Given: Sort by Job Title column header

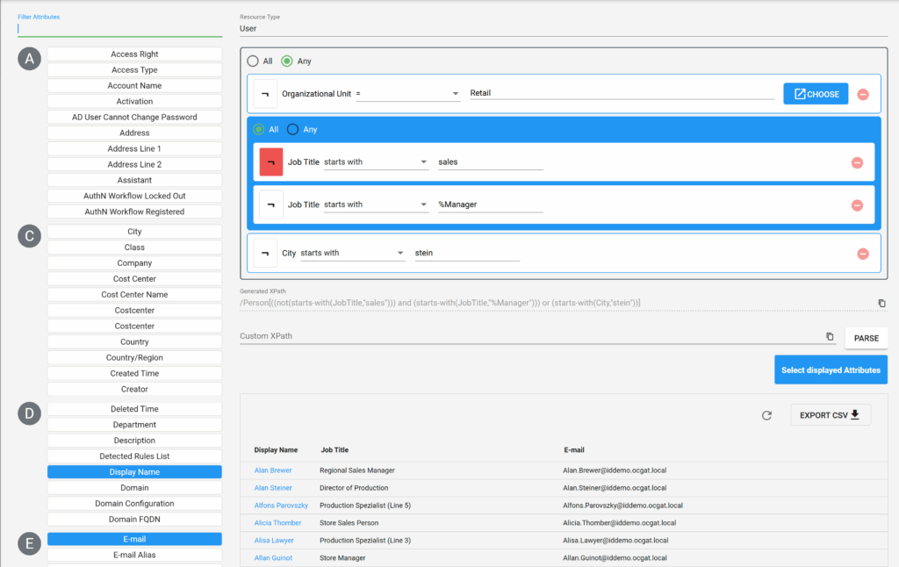Looking at the screenshot, I should tap(334, 450).
